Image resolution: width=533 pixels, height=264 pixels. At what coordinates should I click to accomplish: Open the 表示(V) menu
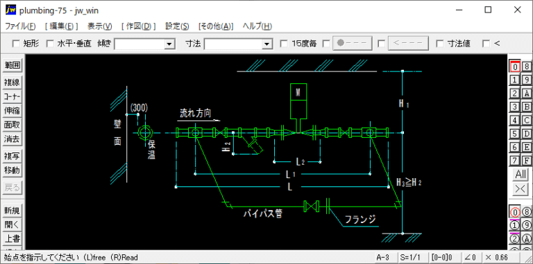(100, 26)
